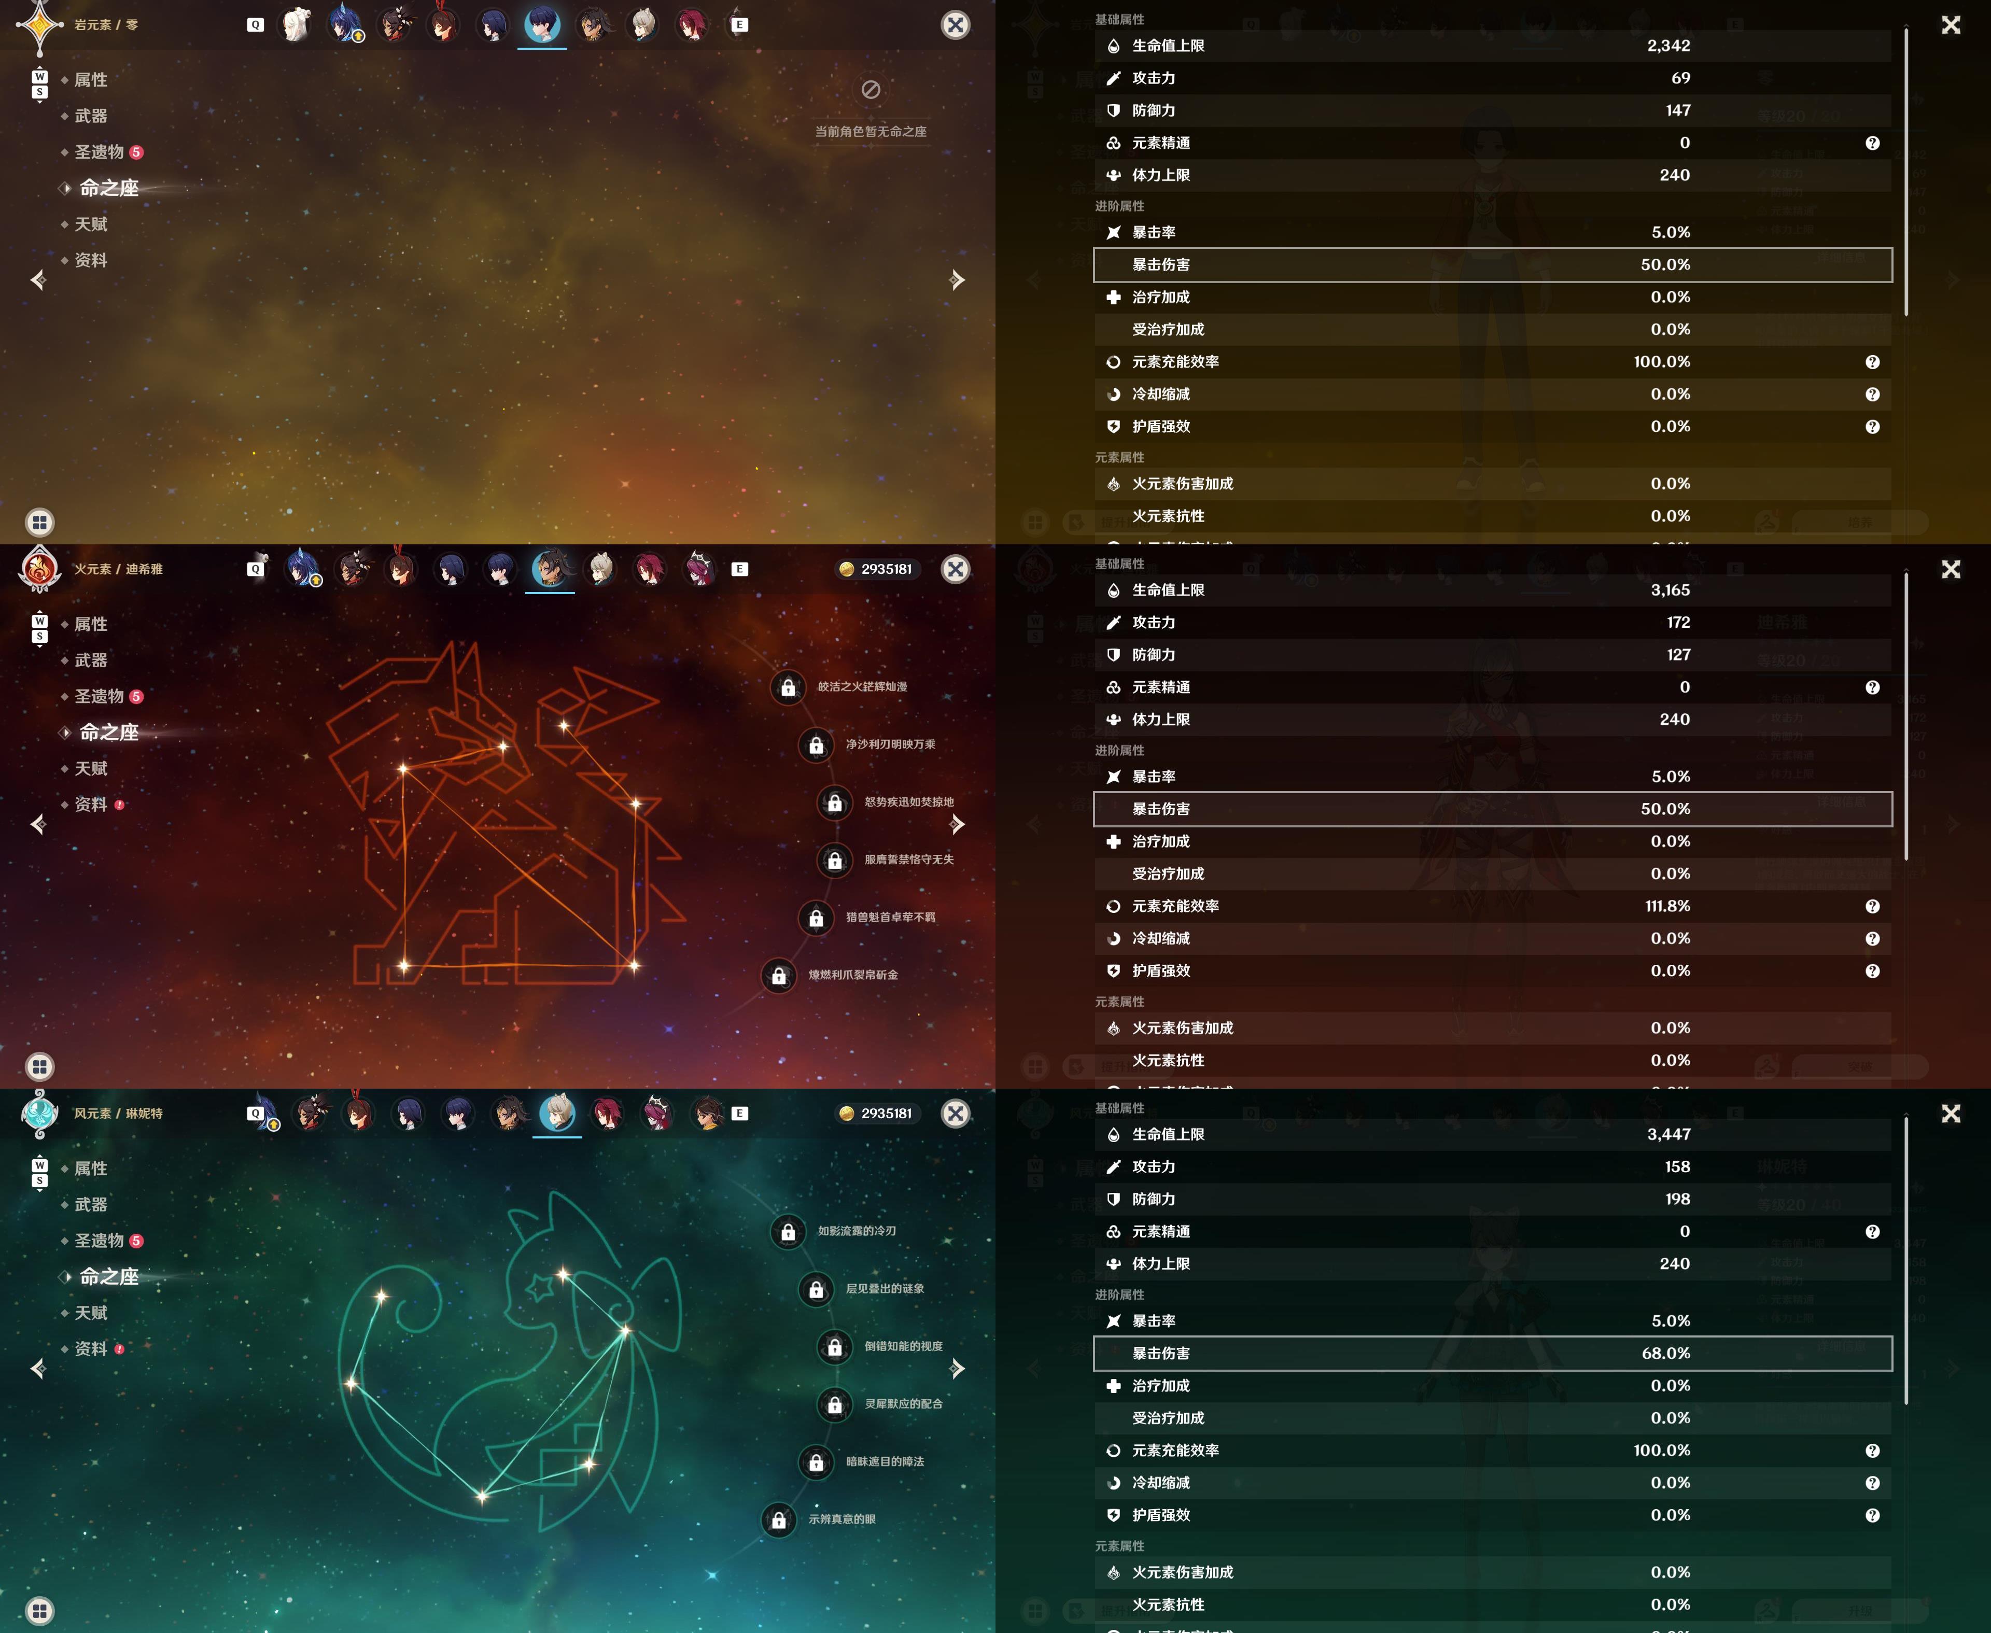Screen dimensions: 1991x1633
Task: Open the 资料 tab in the 琳妮特 screen
Action: 90,1349
